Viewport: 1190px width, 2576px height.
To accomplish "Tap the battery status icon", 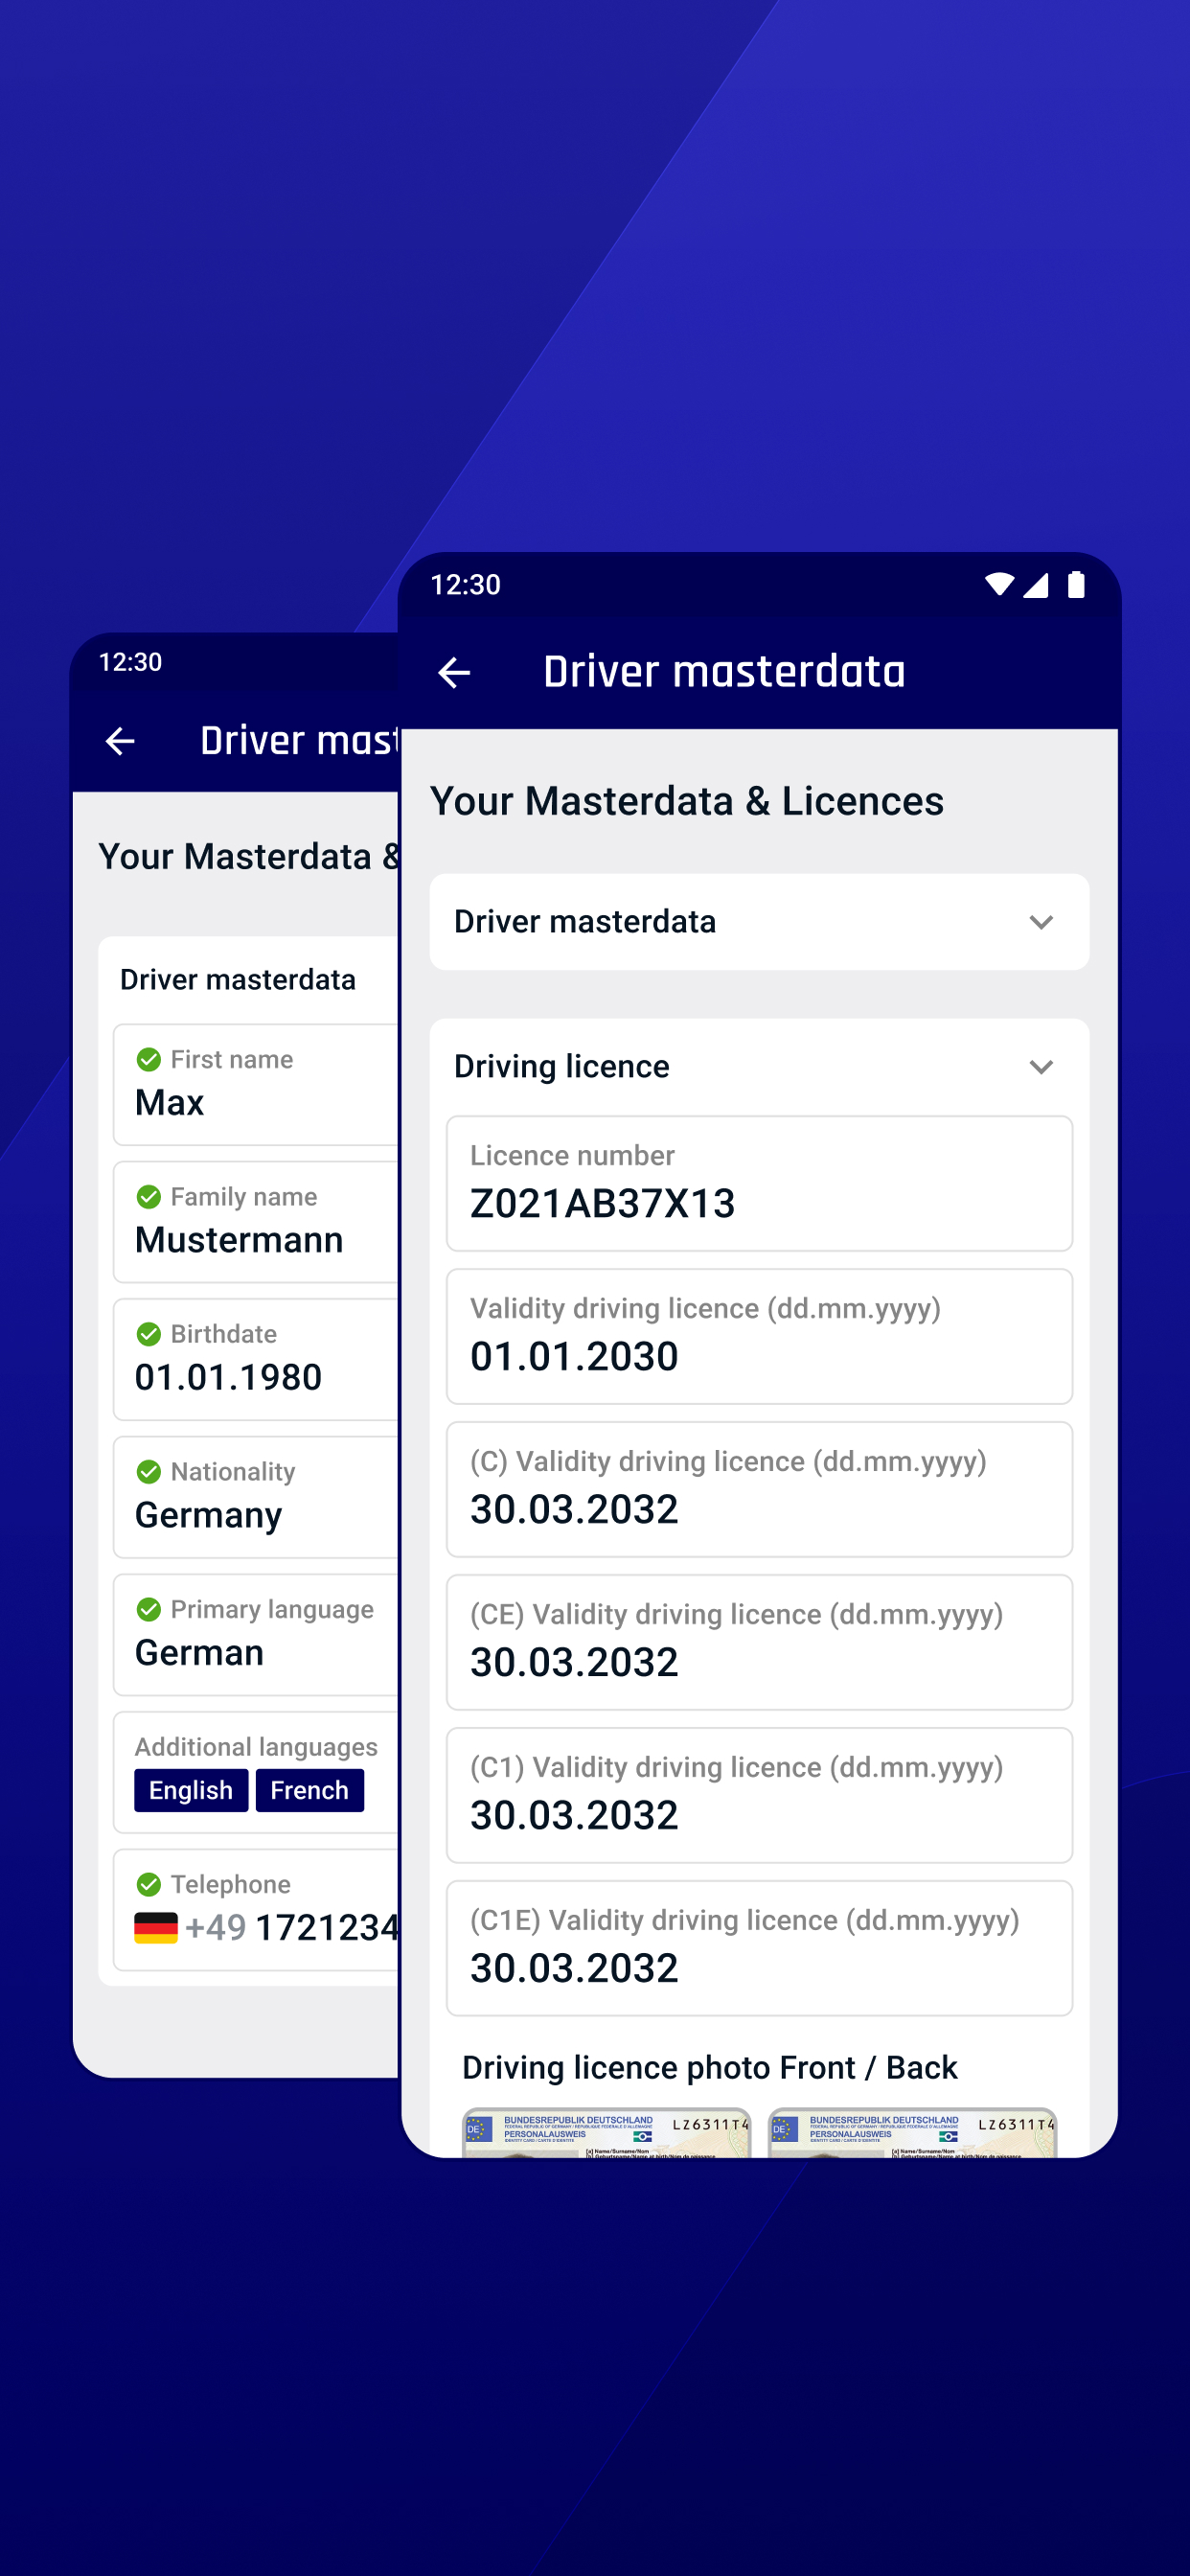I will click(x=1076, y=585).
